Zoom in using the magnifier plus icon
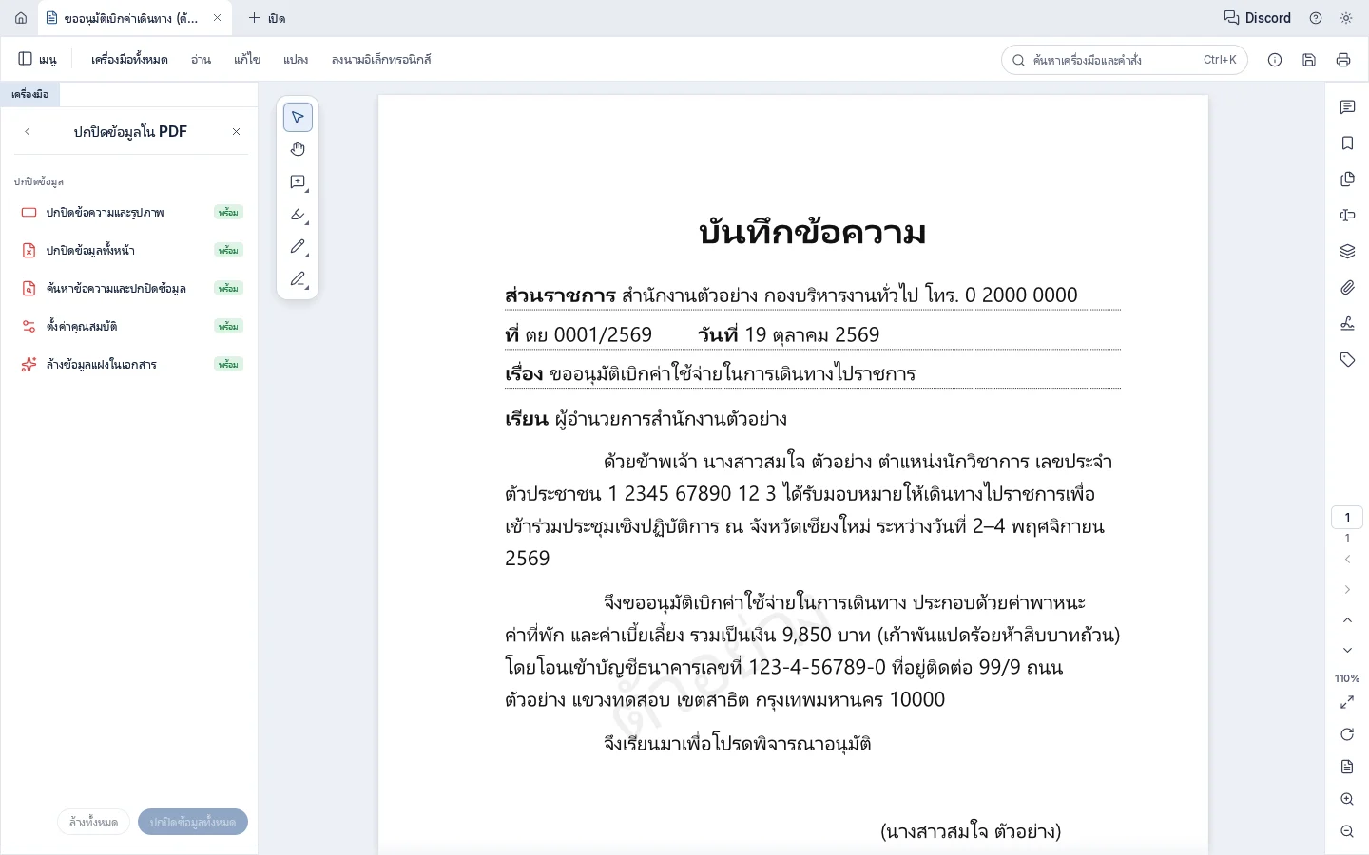1369x855 pixels. tap(1347, 799)
